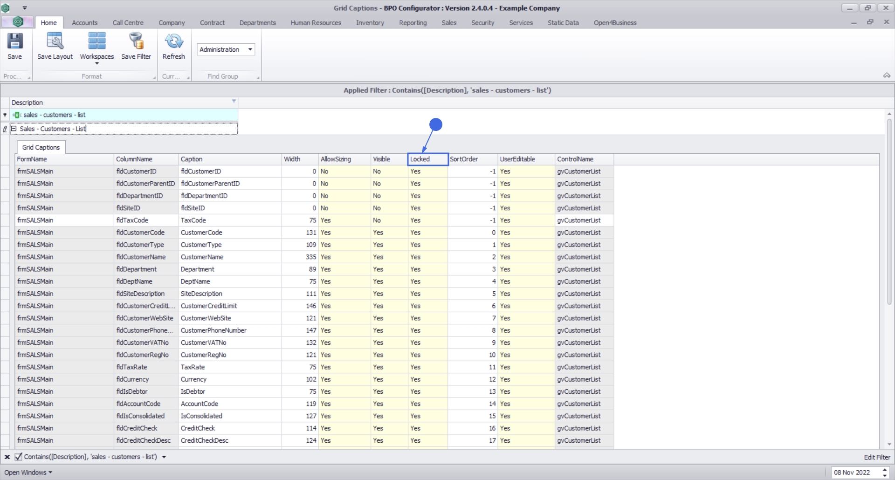The width and height of the screenshot is (895, 480).
Task: Click the Description column filter icon
Action: (234, 101)
